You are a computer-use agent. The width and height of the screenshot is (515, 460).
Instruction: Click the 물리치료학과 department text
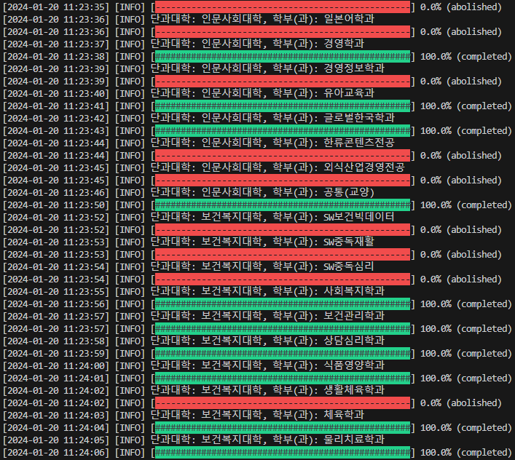click(x=354, y=440)
